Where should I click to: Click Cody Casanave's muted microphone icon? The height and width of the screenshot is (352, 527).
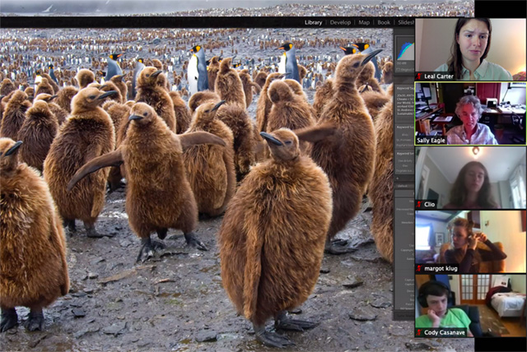tap(420, 332)
